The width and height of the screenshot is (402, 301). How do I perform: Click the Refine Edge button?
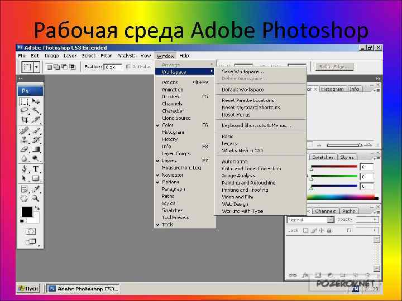point(334,67)
